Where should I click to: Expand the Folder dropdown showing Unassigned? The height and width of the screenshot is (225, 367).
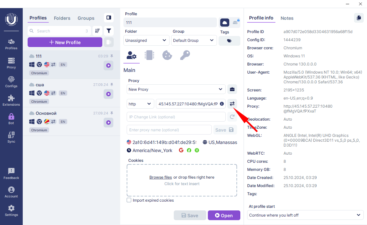pyautogui.click(x=146, y=41)
